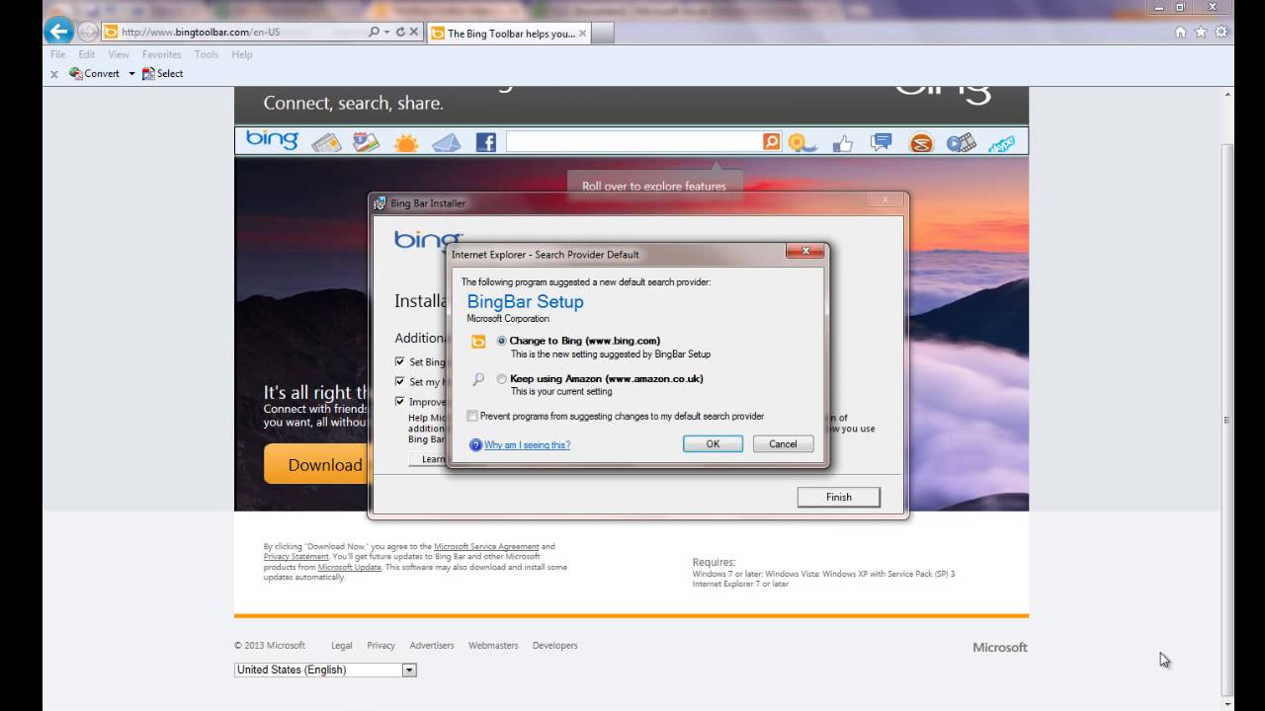Open the Weather sun icon
Image resolution: width=1265 pixels, height=711 pixels.
pyautogui.click(x=406, y=143)
